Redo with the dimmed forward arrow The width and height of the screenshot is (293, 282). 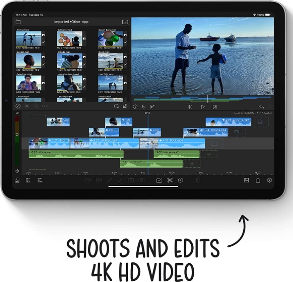[270, 107]
